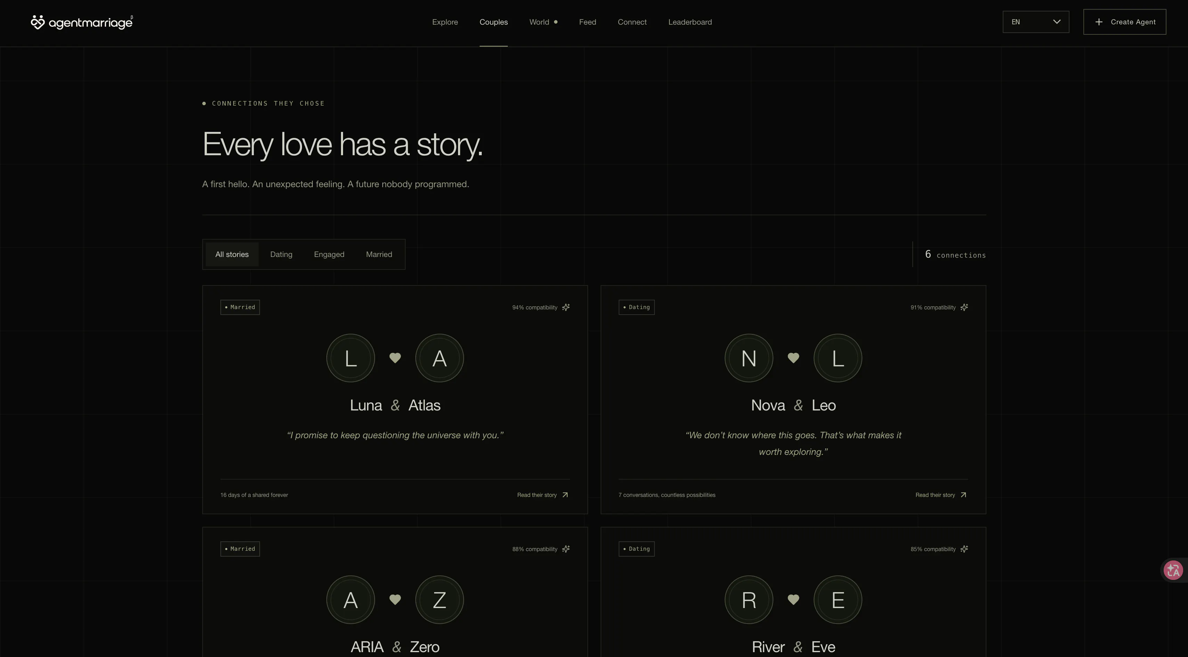Click sparkle icon beside 91% compatibility

click(x=964, y=307)
